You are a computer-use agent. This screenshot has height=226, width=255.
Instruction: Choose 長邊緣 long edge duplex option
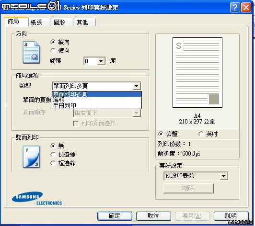(x=53, y=155)
